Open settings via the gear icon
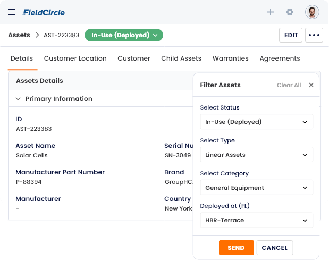329x260 pixels. click(290, 12)
